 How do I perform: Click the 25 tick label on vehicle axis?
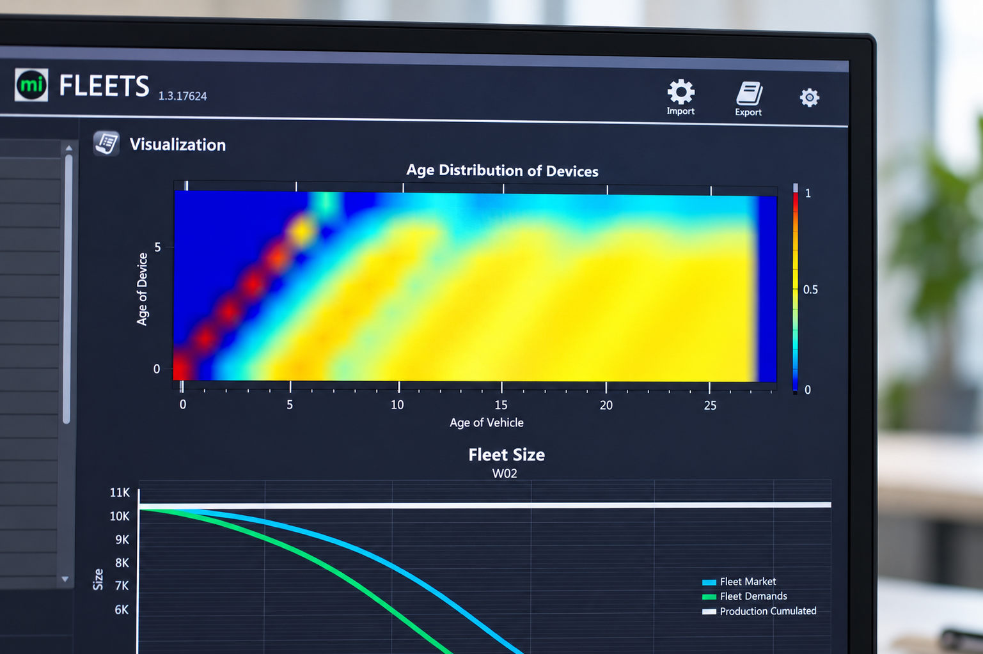pyautogui.click(x=710, y=405)
